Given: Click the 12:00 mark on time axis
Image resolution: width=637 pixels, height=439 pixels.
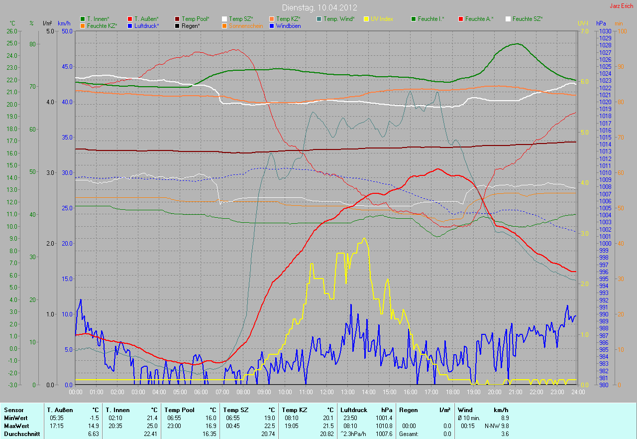Looking at the screenshot, I should coord(326,392).
